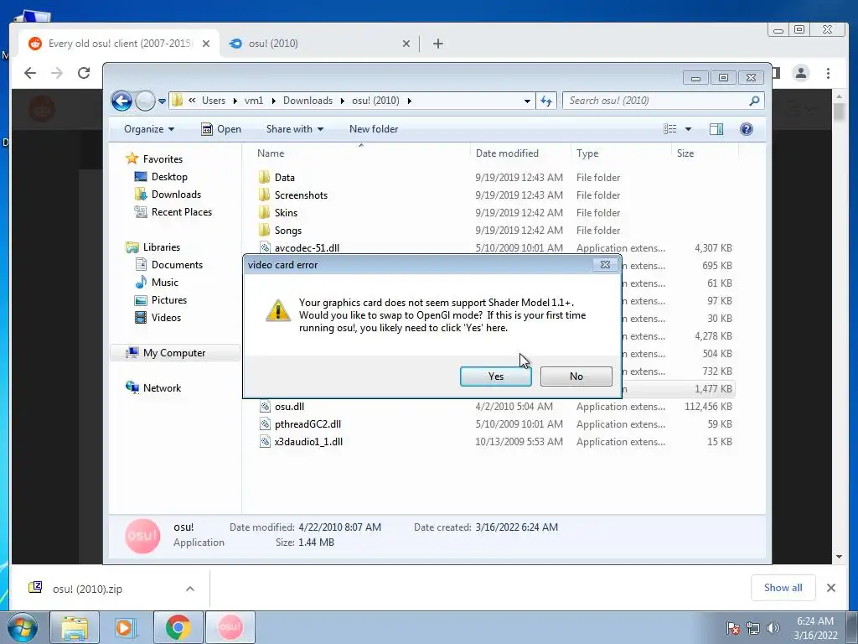Image resolution: width=858 pixels, height=644 pixels.
Task: Go back in Explorer with the blue arrow
Action: coord(121,101)
